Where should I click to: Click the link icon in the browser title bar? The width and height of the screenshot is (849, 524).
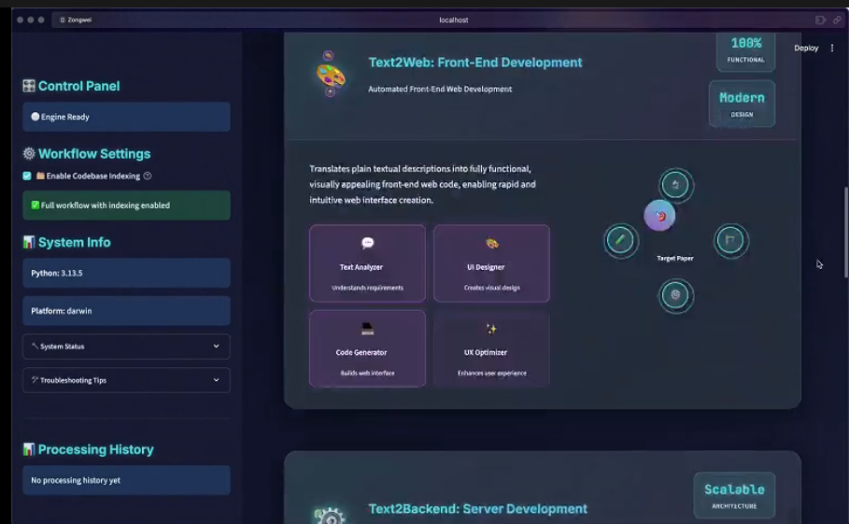(x=837, y=20)
